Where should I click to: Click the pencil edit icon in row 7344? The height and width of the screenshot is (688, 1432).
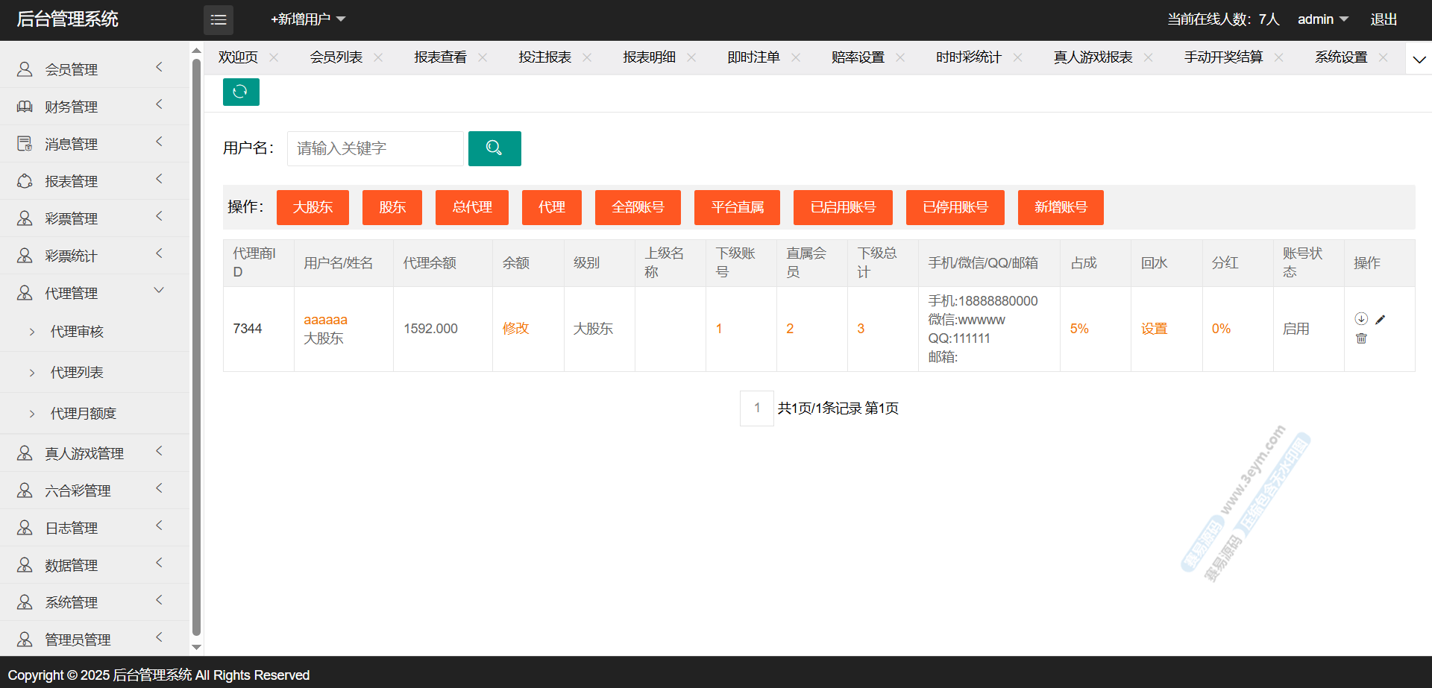coord(1380,320)
